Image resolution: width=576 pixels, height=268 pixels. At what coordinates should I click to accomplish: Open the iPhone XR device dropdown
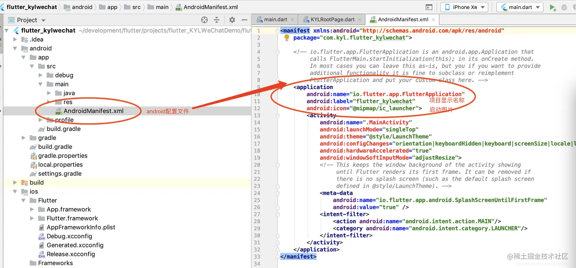coord(464,7)
